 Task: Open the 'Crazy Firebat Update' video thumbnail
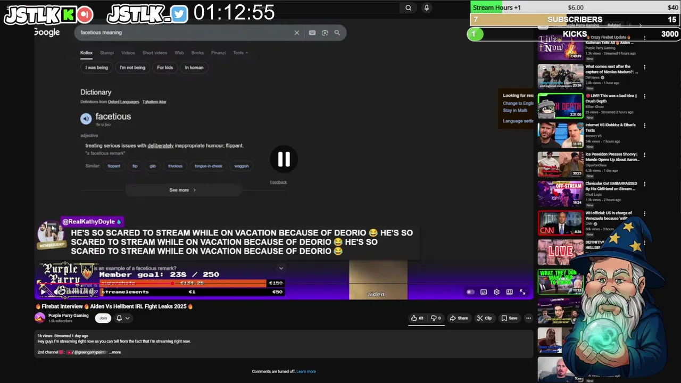560,47
